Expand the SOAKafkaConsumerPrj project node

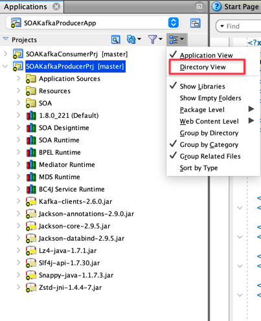(6, 54)
